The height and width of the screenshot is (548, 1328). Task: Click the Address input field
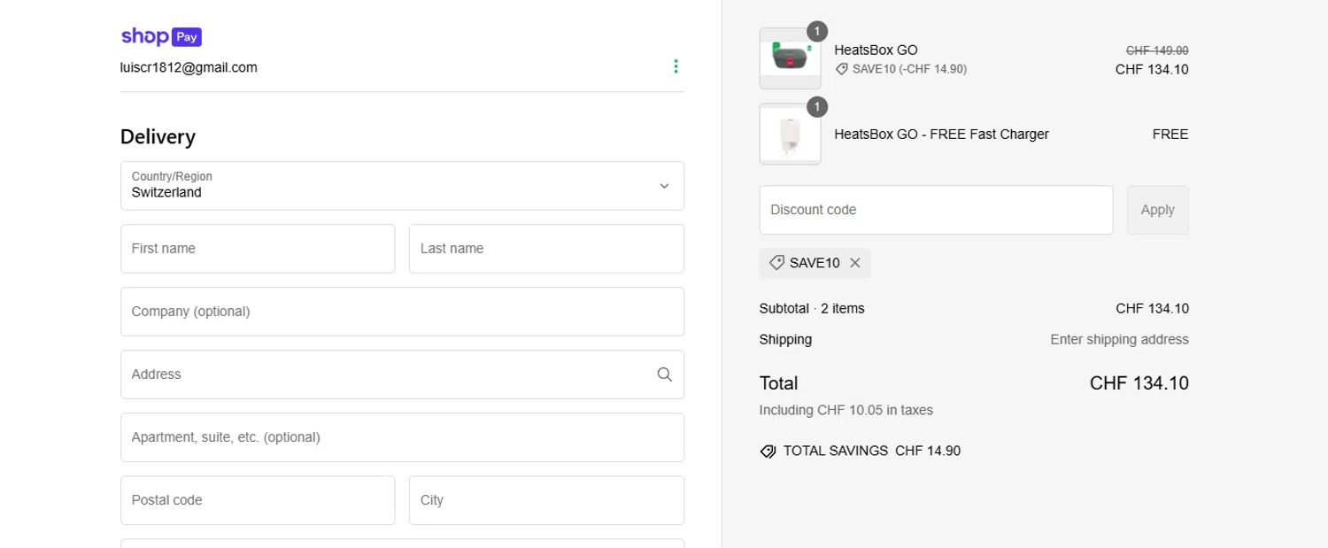(x=402, y=374)
